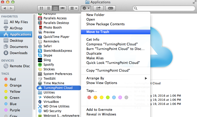Viewport: 197px width, 117px height.
Task: Choose Show View Options
Action: (116, 83)
